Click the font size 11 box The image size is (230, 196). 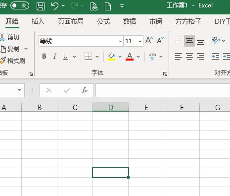click(131, 41)
